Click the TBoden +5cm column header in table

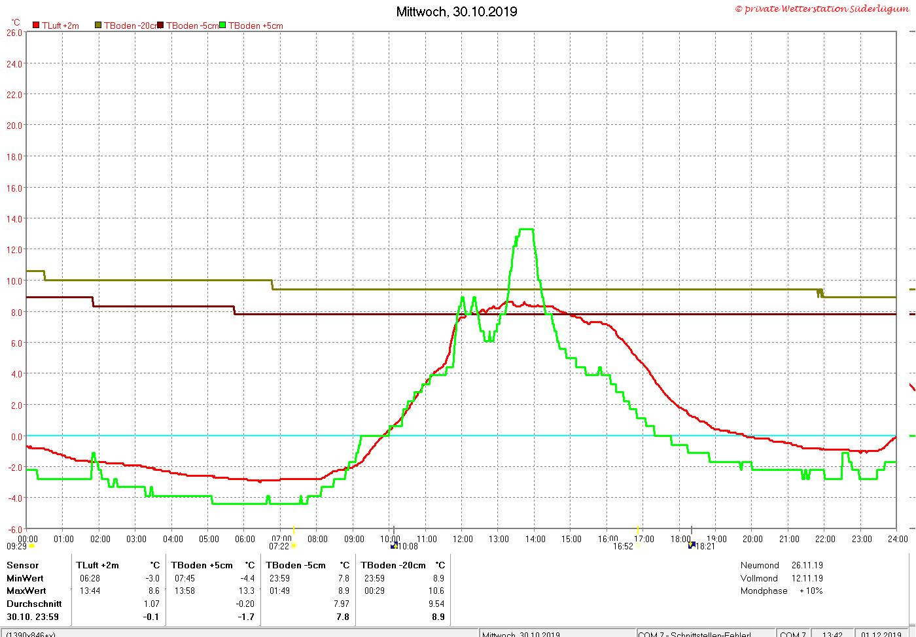coord(202,565)
